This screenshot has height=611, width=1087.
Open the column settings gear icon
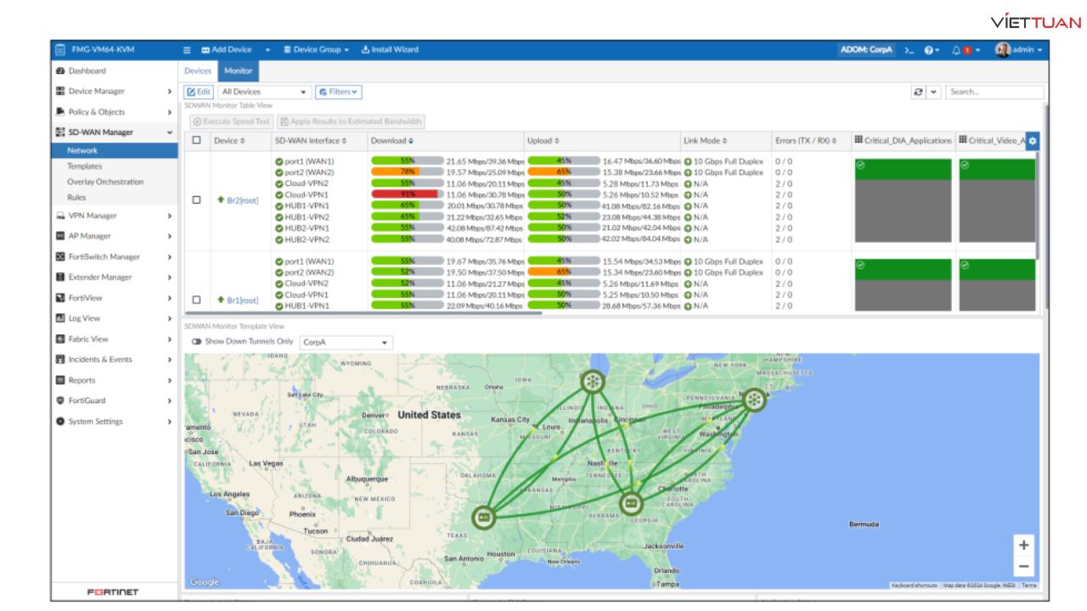click(x=1032, y=142)
